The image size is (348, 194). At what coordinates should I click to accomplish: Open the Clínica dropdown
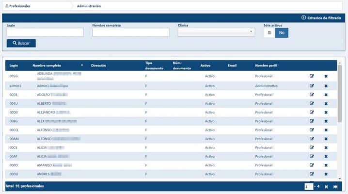(216, 32)
